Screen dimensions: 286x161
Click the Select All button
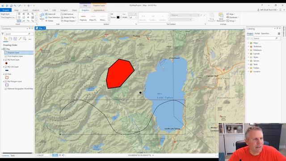coord(50,14)
